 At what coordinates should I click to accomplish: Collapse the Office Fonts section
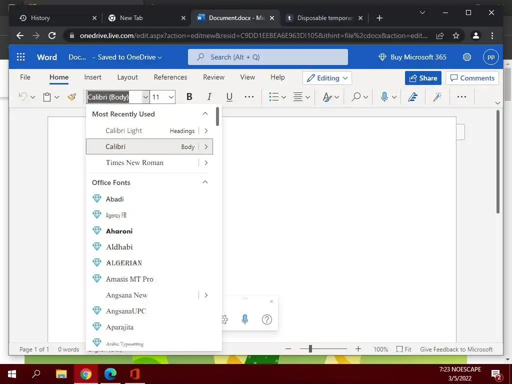205,182
